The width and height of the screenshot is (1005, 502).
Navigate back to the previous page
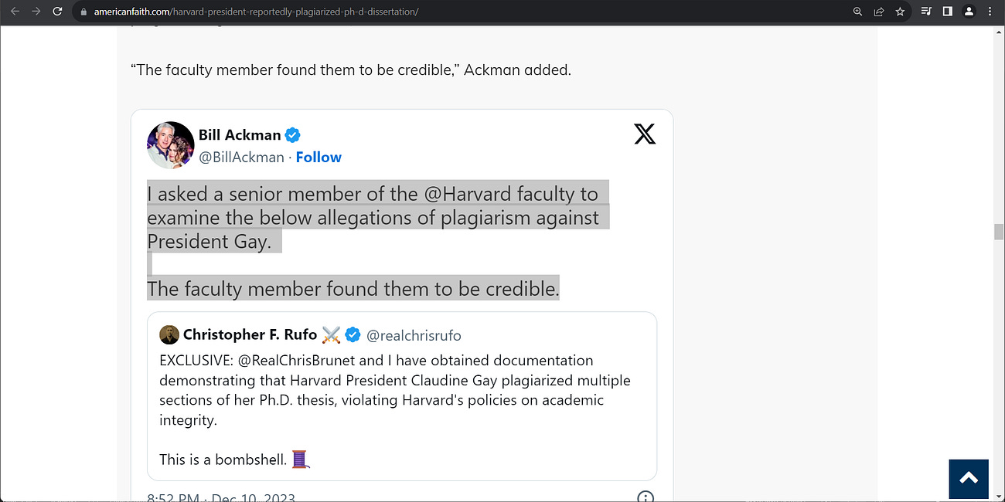[15, 12]
